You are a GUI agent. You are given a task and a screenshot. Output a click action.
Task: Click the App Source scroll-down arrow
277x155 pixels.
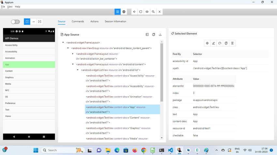[162, 138]
